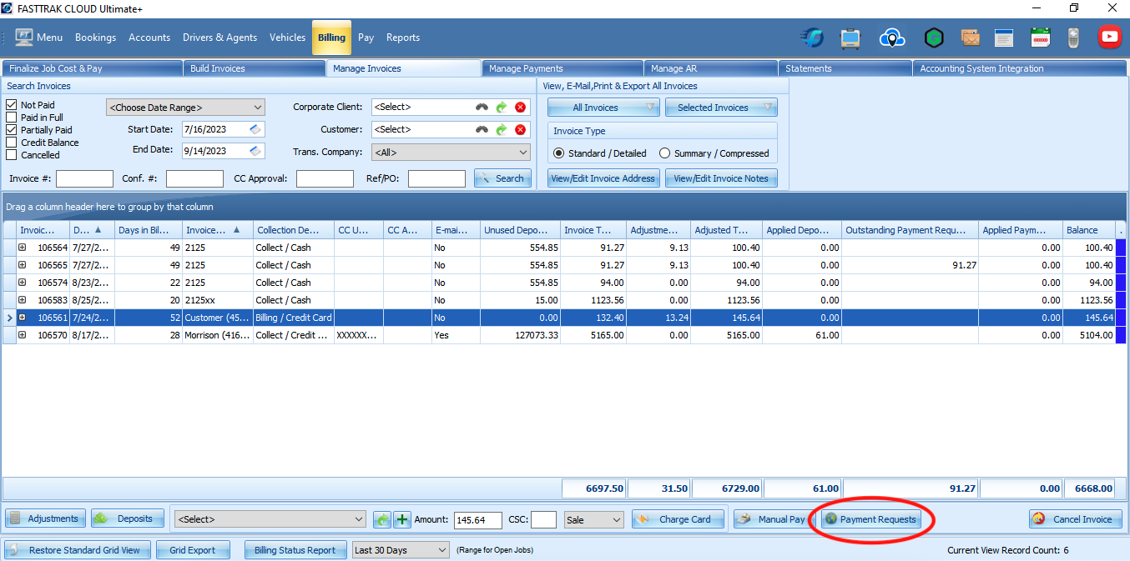Switch to Build Invoices tab
Screen dimensions: 1130x561
click(255, 68)
